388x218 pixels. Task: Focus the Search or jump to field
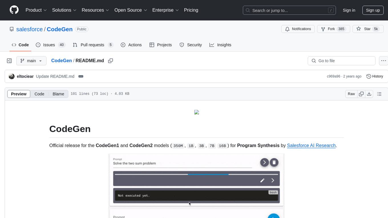pyautogui.click(x=289, y=10)
